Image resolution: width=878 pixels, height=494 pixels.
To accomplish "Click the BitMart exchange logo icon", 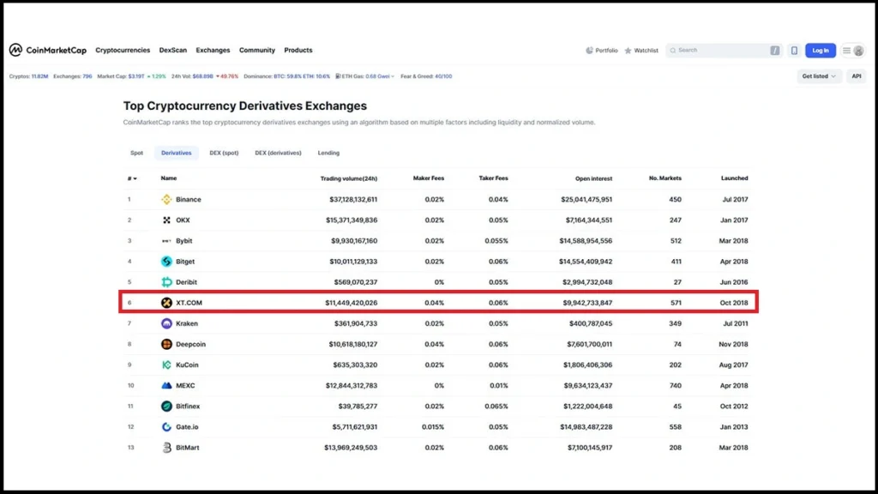I will 166,448.
